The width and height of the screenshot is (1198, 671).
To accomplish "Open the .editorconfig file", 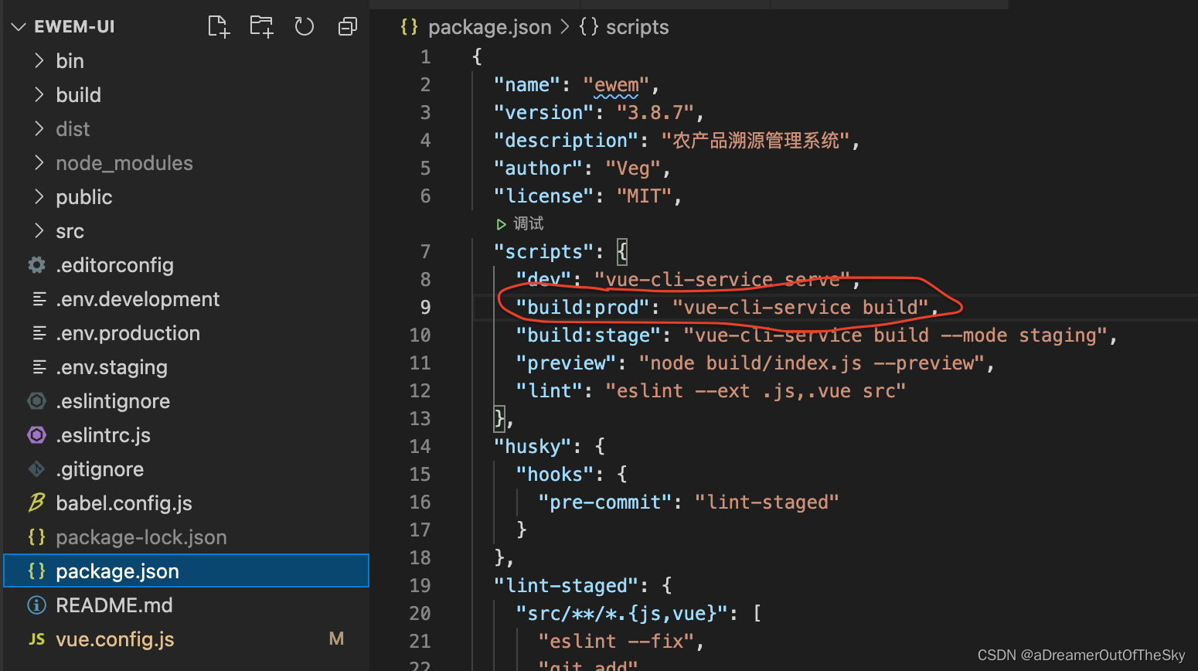I will pyautogui.click(x=114, y=265).
